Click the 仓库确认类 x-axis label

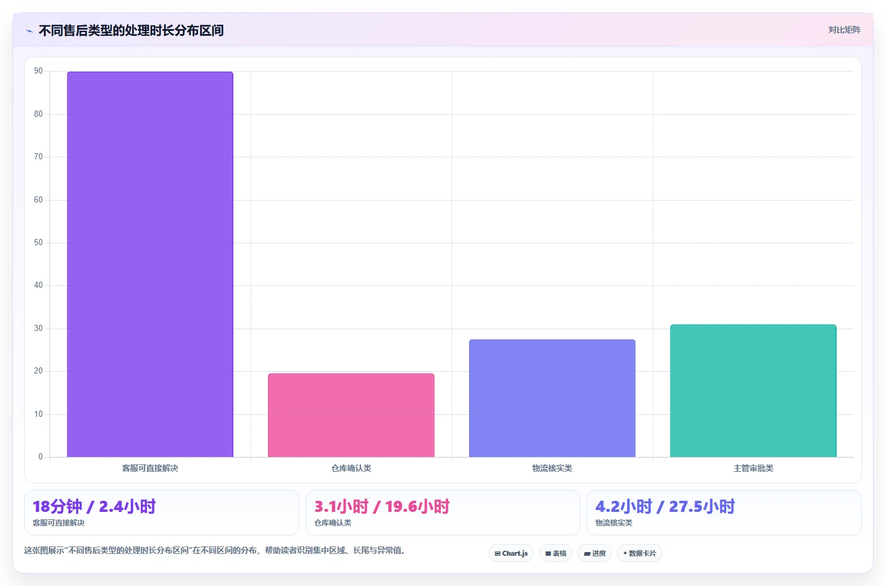click(351, 468)
